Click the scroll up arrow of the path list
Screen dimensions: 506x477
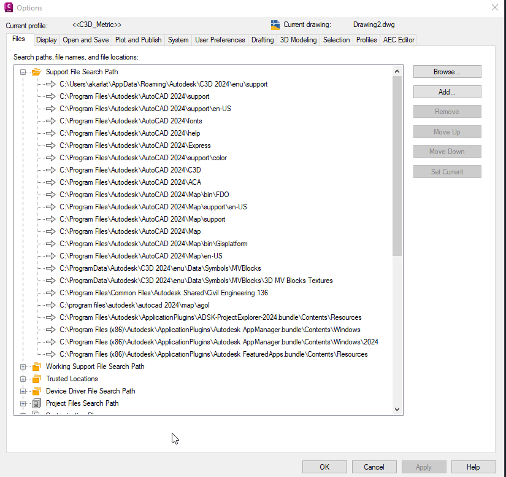coord(397,71)
